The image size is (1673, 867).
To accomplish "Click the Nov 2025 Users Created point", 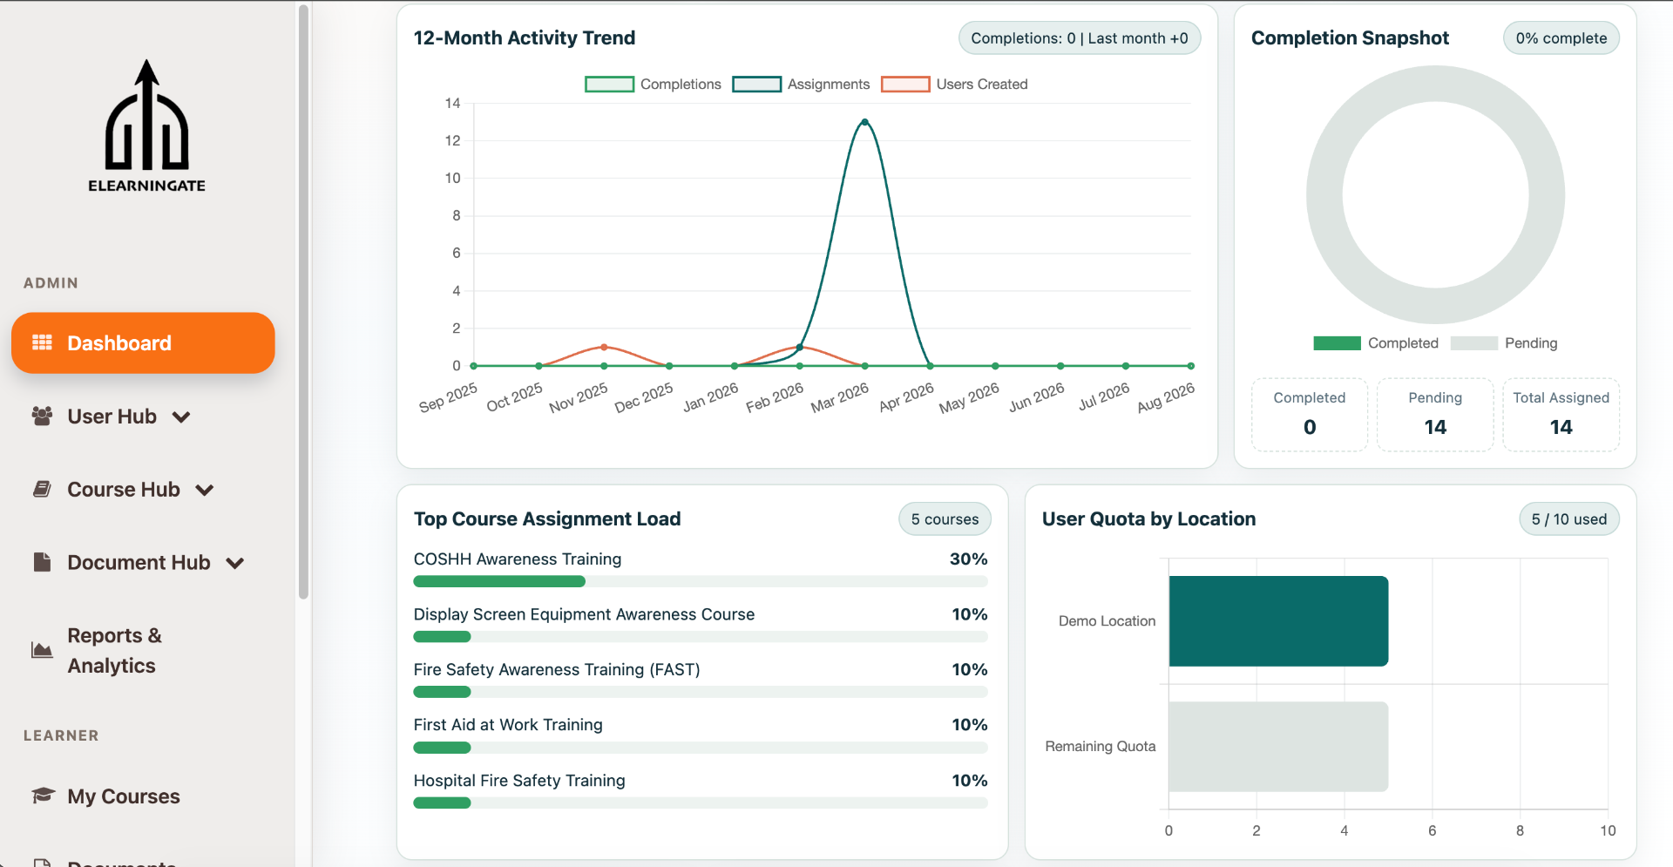I will (x=604, y=347).
